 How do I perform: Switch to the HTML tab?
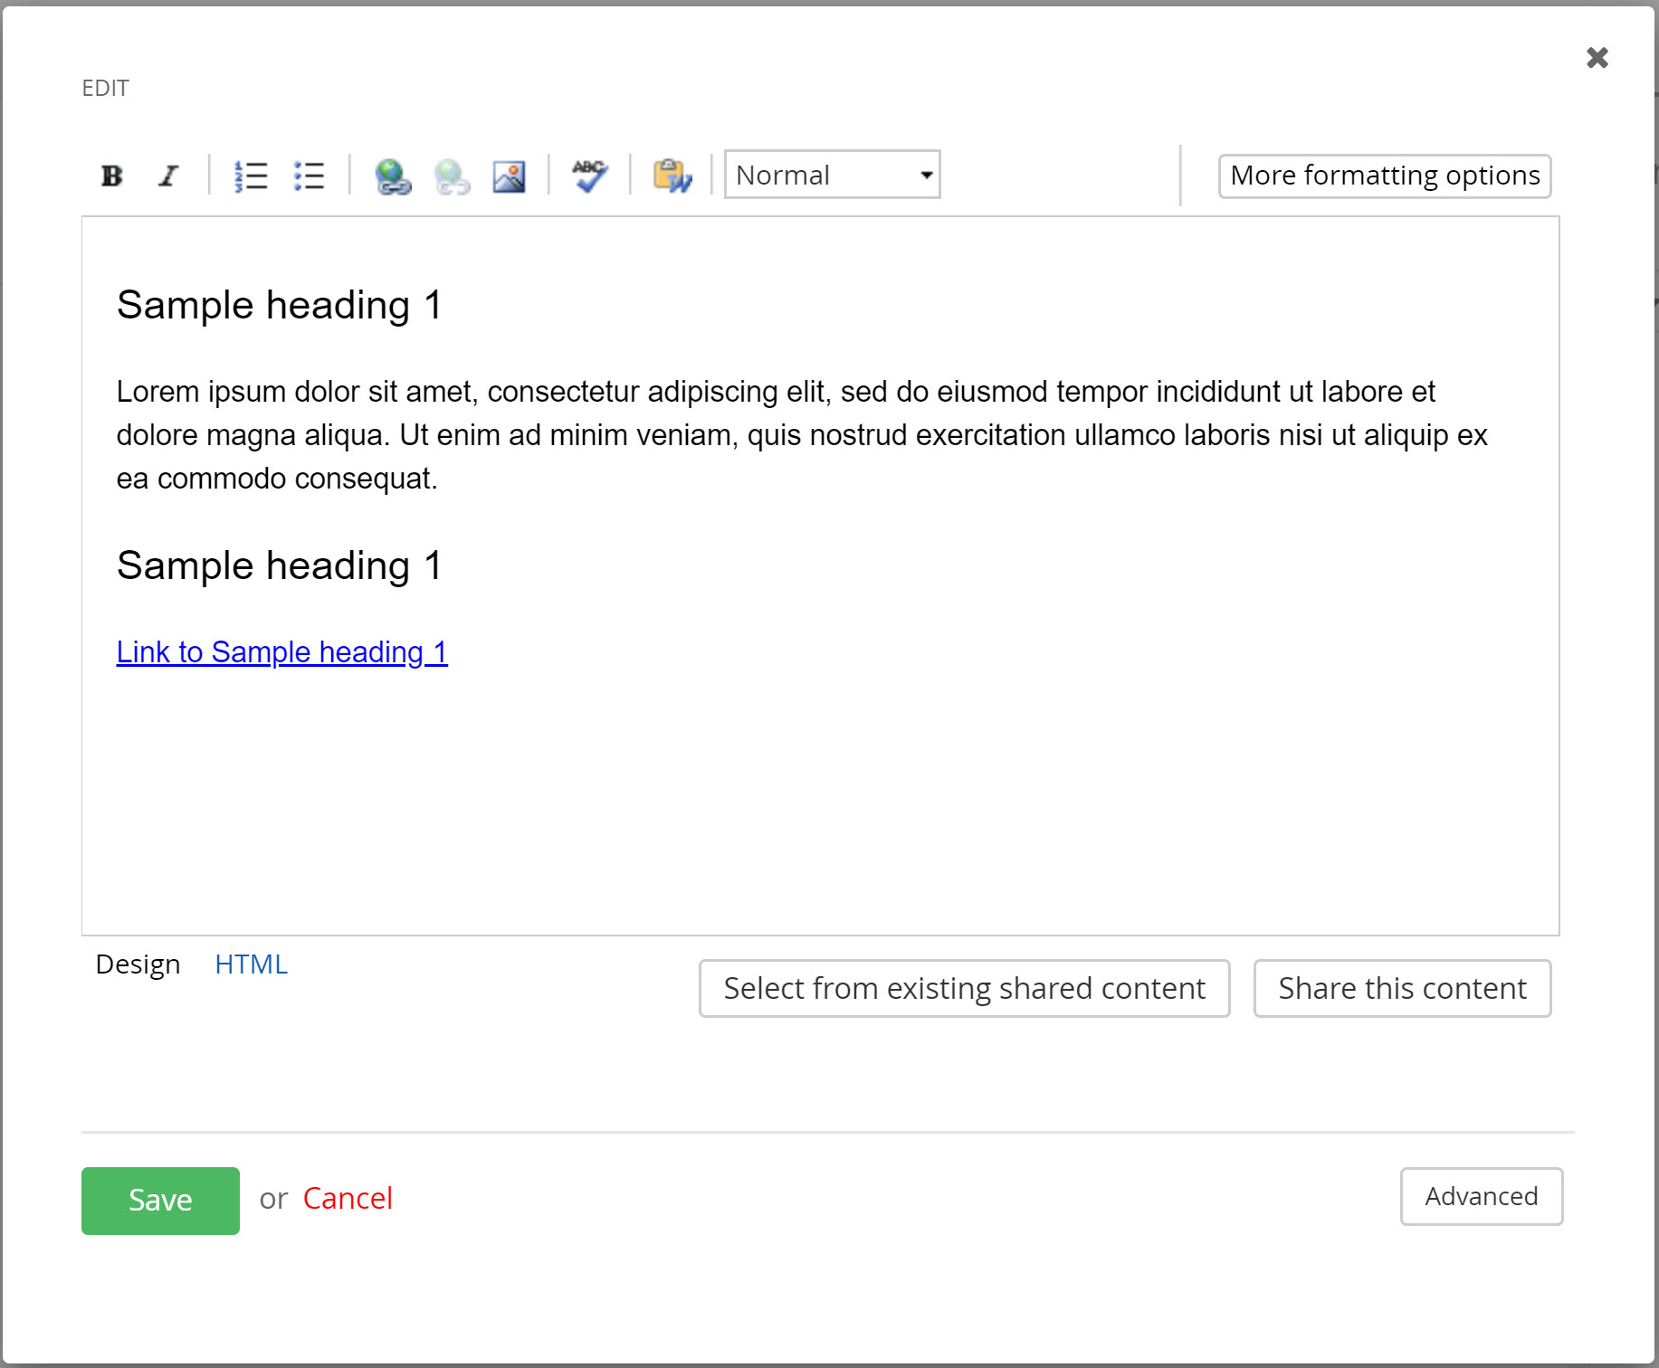coord(251,964)
